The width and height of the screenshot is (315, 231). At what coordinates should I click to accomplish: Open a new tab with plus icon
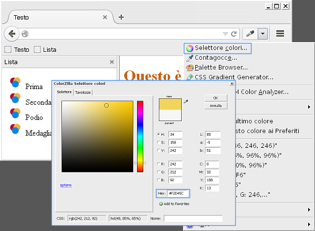coord(121,17)
